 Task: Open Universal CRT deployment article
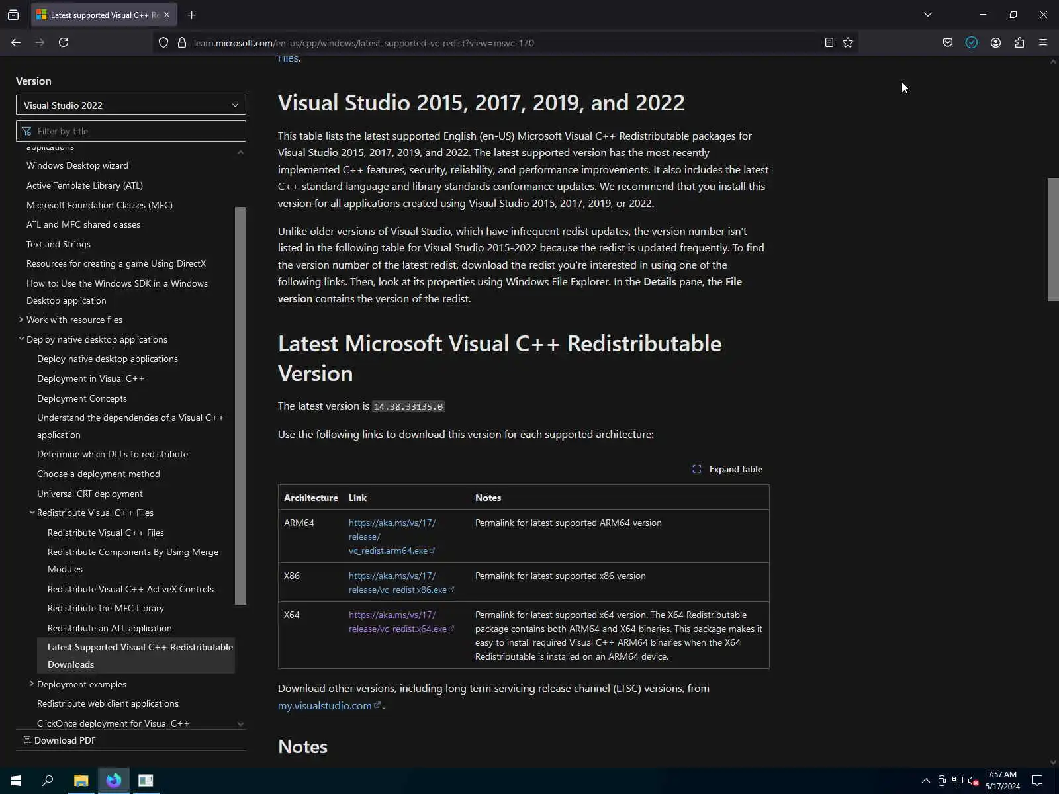pos(90,494)
